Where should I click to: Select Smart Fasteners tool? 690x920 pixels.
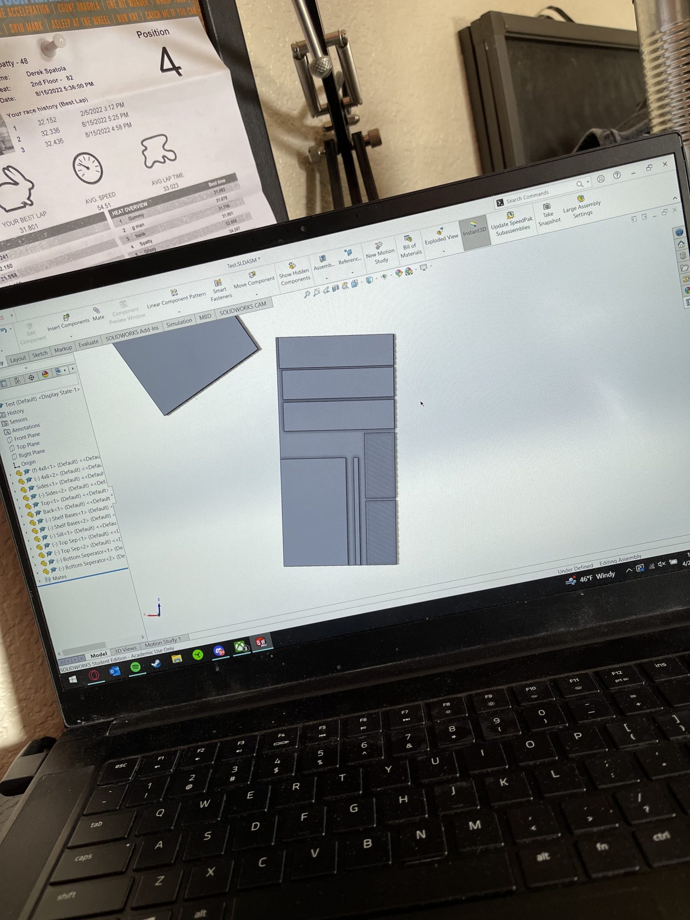click(x=220, y=289)
